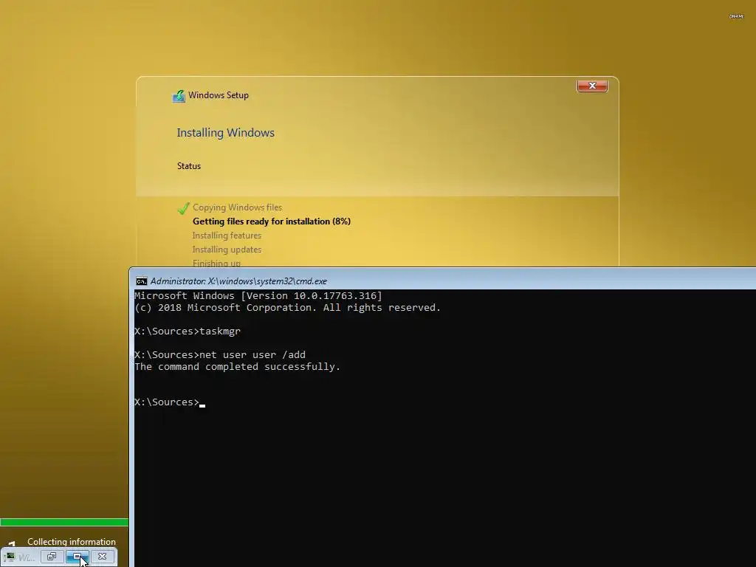Click the active 'X:\Sources>' prompt with cursor
This screenshot has width=756, height=567.
(x=170, y=402)
